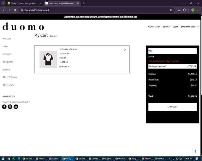Switch to the Luxury... taskbar window

(x=68, y=159)
